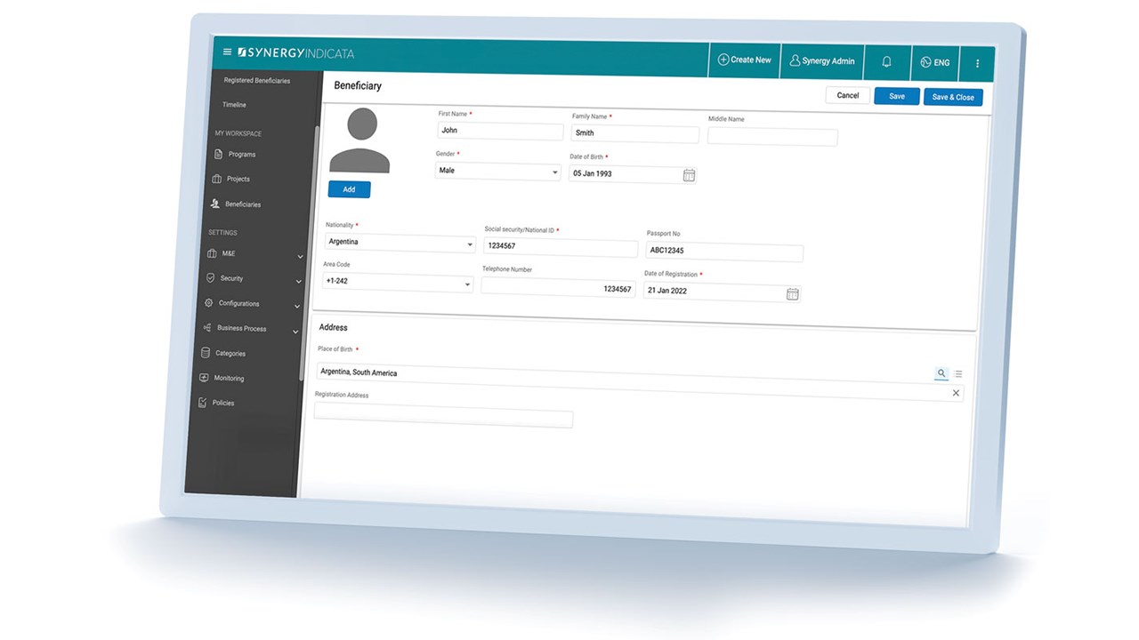Screen dimensions: 1139x640
Task: Click the Passport No field
Action: [724, 251]
